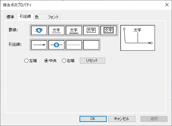Close the 結合点のプロパティ dialog

click(x=167, y=5)
